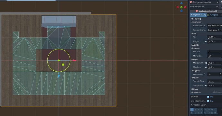Toggle navigation layer 2
This screenshot has width=222, height=116.
coord(195,110)
